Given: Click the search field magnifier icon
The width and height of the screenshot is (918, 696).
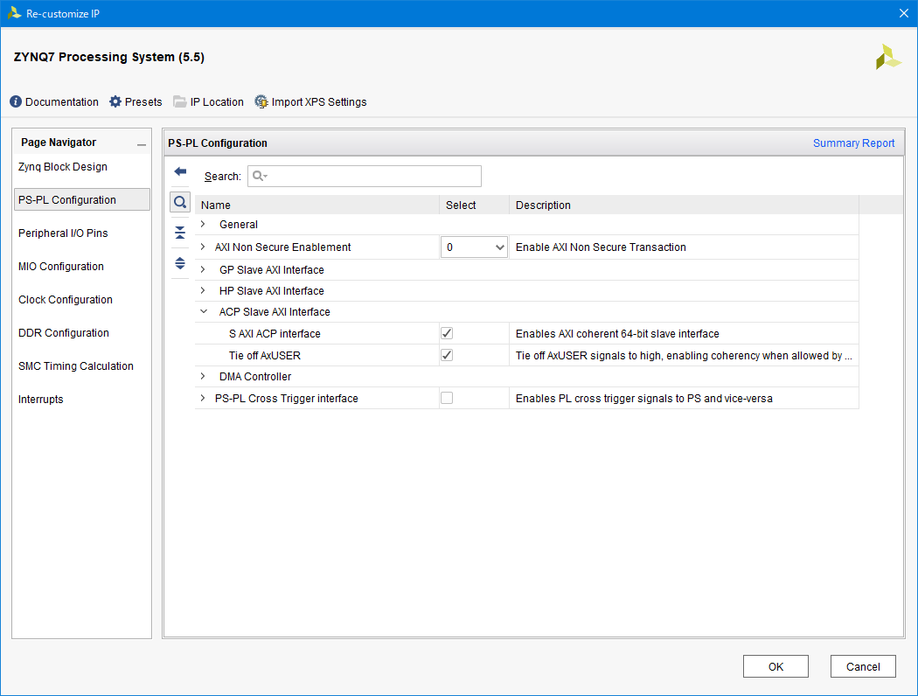Looking at the screenshot, I should [x=260, y=177].
